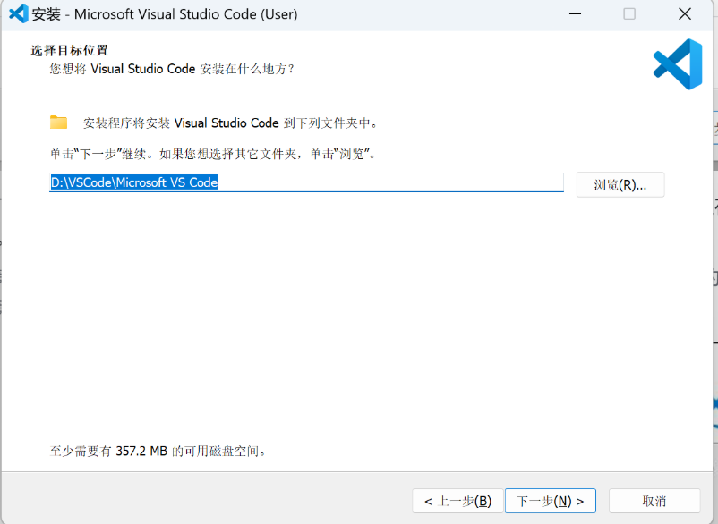Click the 下一步(N) > next button
Viewport: 718px width, 524px height.
click(x=551, y=501)
